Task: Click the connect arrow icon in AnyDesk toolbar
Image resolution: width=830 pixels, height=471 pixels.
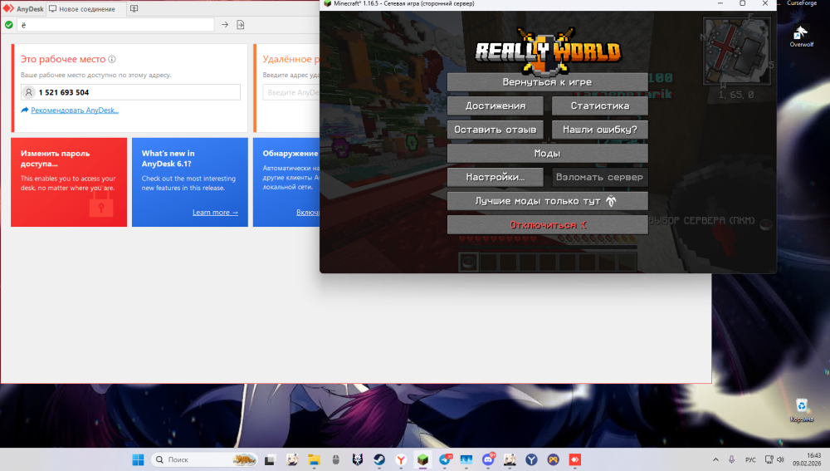Action: pos(225,24)
